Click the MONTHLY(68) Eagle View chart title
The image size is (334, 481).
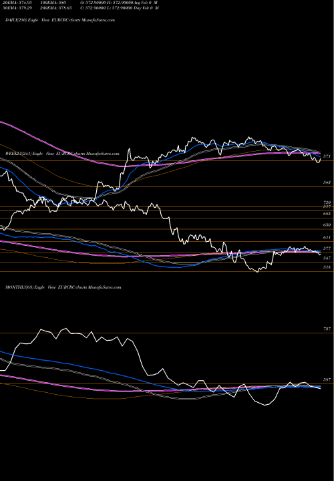click(x=63, y=287)
